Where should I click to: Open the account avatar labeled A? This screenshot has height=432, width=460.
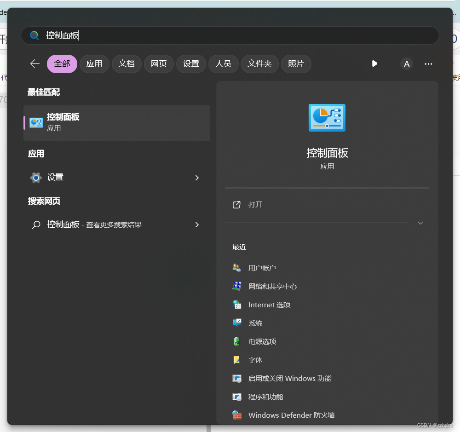[x=407, y=64]
